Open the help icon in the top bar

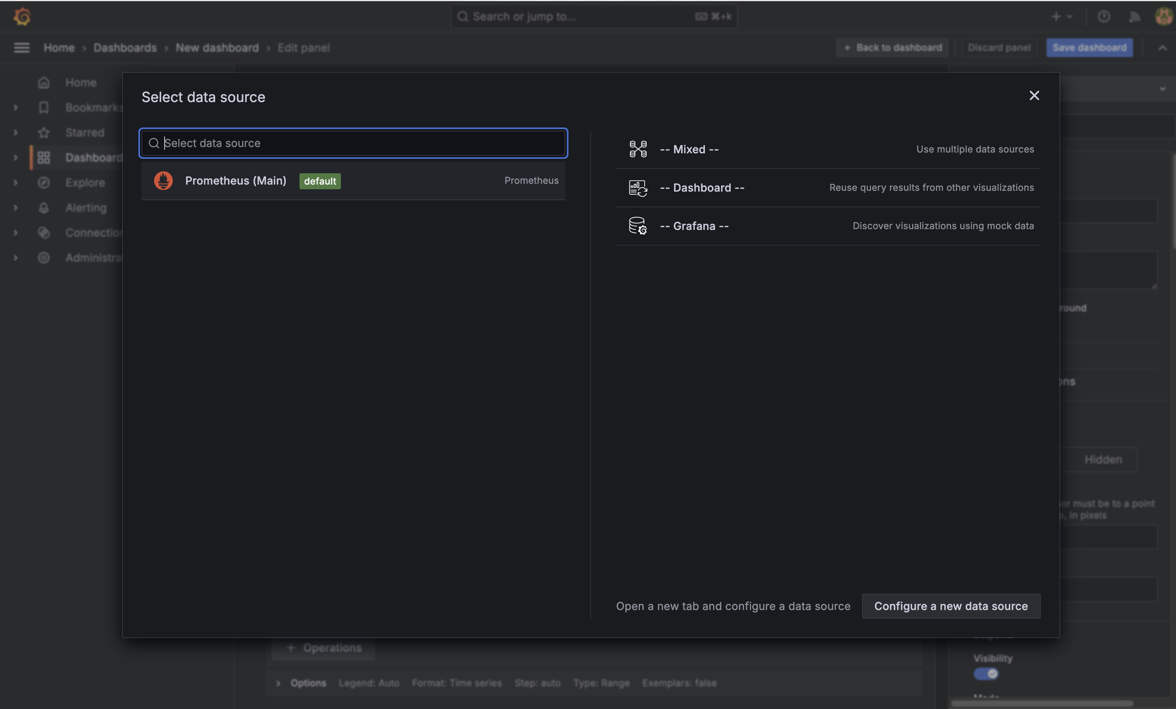point(1104,16)
